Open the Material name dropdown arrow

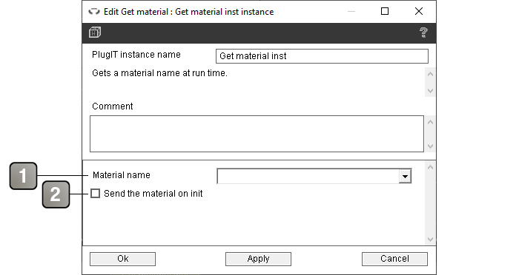click(405, 176)
